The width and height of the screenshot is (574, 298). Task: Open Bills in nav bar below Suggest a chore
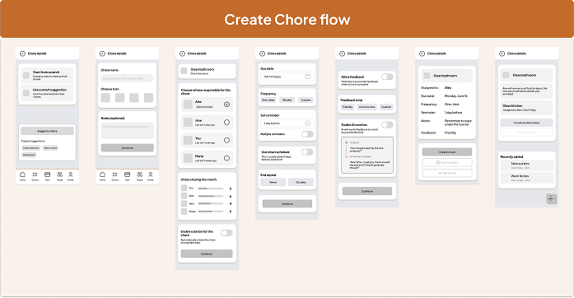[x=47, y=176]
